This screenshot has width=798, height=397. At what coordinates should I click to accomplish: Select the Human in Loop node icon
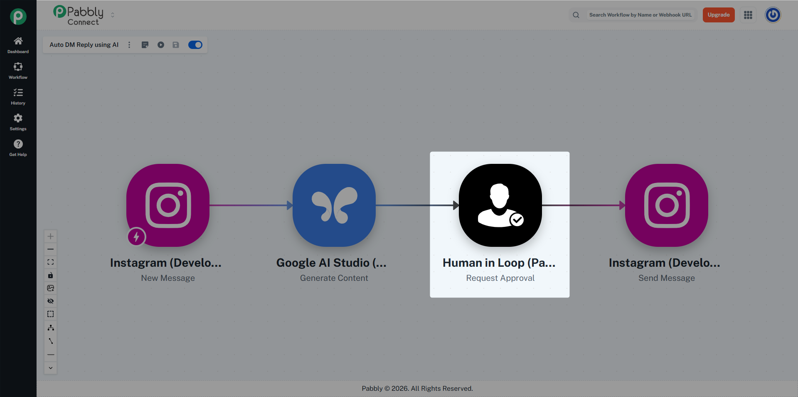[500, 205]
